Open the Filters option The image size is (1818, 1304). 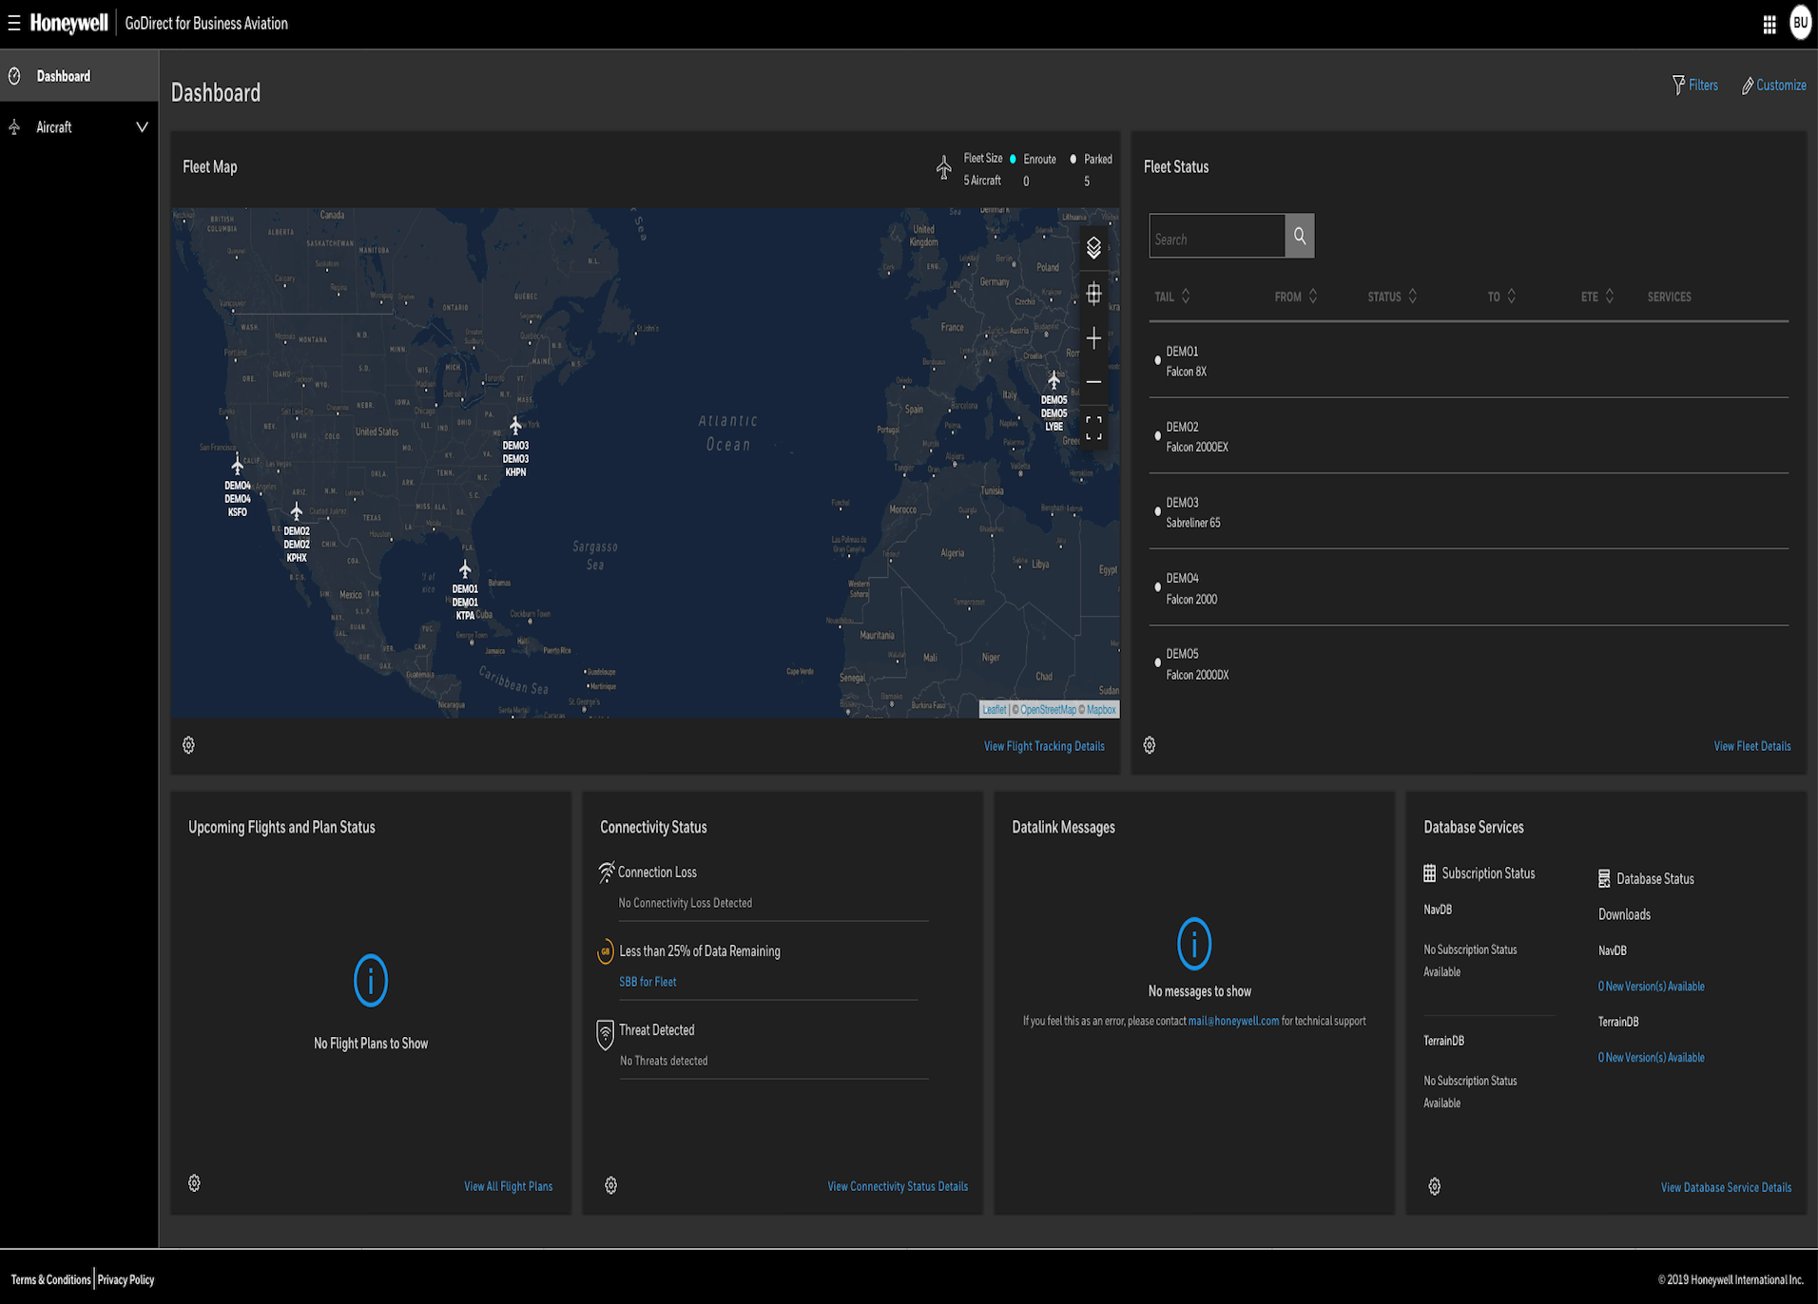click(1694, 86)
